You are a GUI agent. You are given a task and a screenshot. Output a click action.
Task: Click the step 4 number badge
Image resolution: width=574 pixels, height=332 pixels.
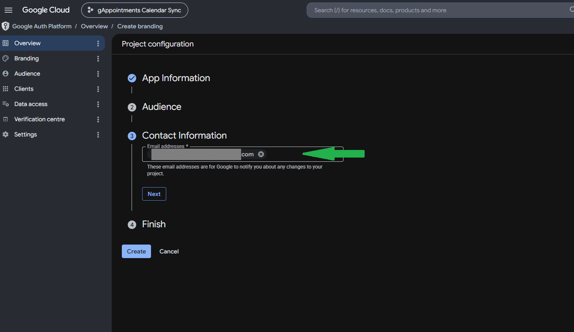[x=132, y=225]
